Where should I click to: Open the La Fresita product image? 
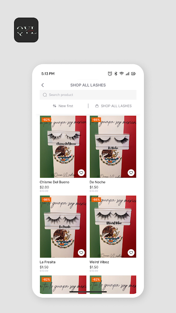pos(63,227)
